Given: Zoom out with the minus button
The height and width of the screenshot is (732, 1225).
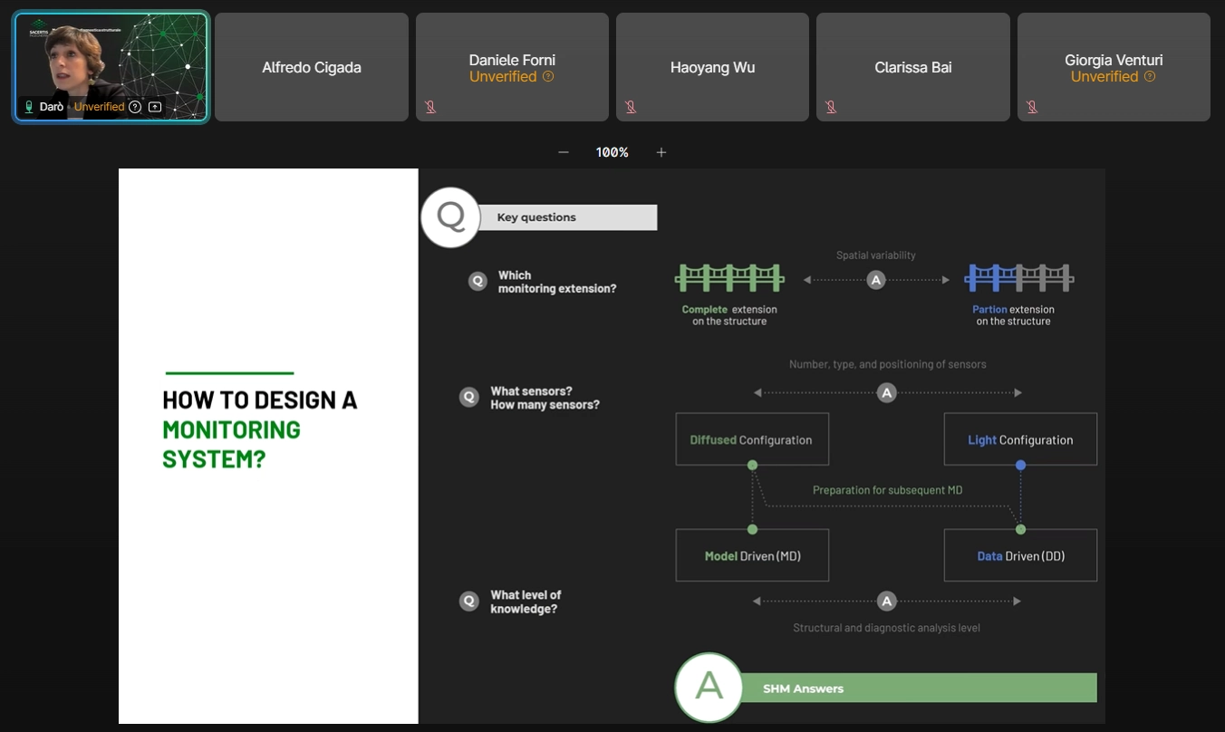Looking at the screenshot, I should [x=564, y=152].
